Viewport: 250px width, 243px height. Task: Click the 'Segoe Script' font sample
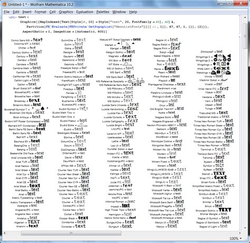tap(167, 44)
